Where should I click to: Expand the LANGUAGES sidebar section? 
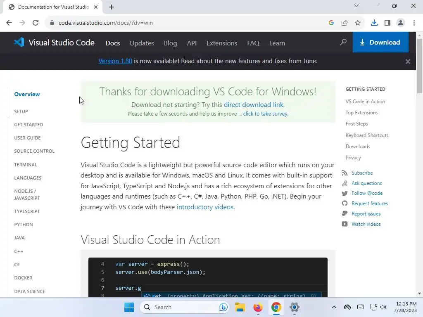tap(28, 178)
